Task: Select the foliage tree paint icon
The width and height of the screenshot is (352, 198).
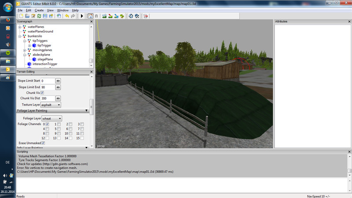Action: [122, 16]
